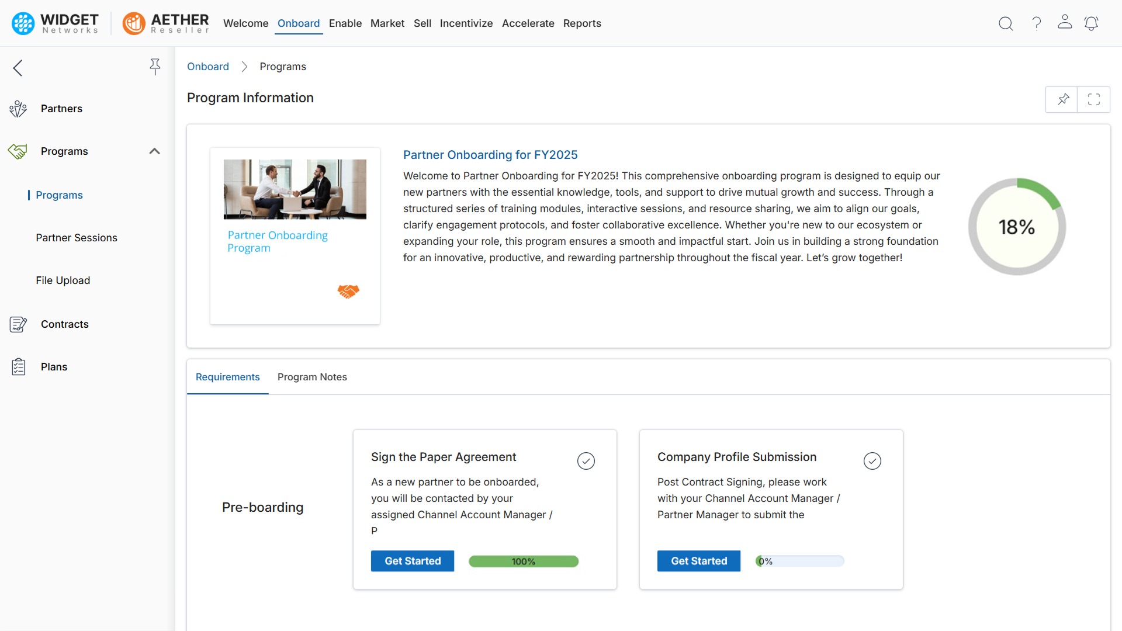The height and width of the screenshot is (631, 1122).
Task: Pin the sidebar with pushpin icon
Action: tap(155, 67)
